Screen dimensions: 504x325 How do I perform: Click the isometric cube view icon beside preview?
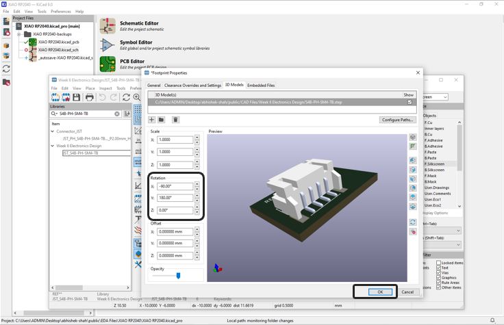[x=413, y=137]
